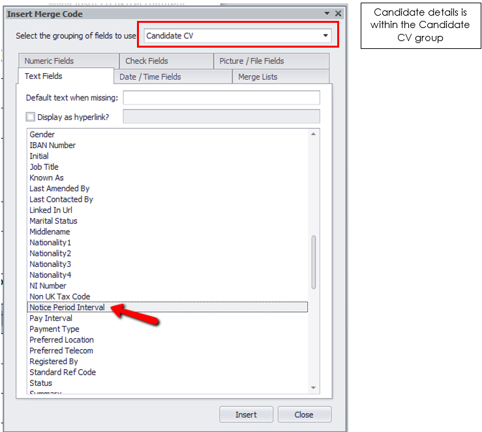This screenshot has height=432, width=482.
Task: Select the Linked In Url field
Action: (x=51, y=210)
